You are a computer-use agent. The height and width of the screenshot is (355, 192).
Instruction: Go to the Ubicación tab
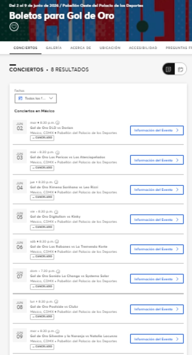110,48
